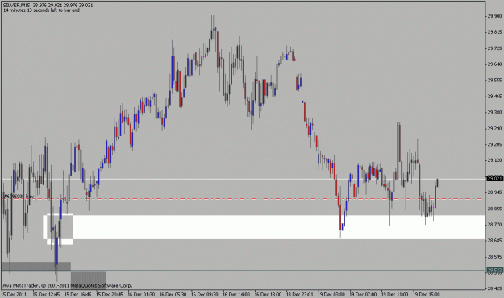The width and height of the screenshot is (504, 298).
Task: Click time axis label 16 Dec 14:00
Action: click(x=236, y=294)
